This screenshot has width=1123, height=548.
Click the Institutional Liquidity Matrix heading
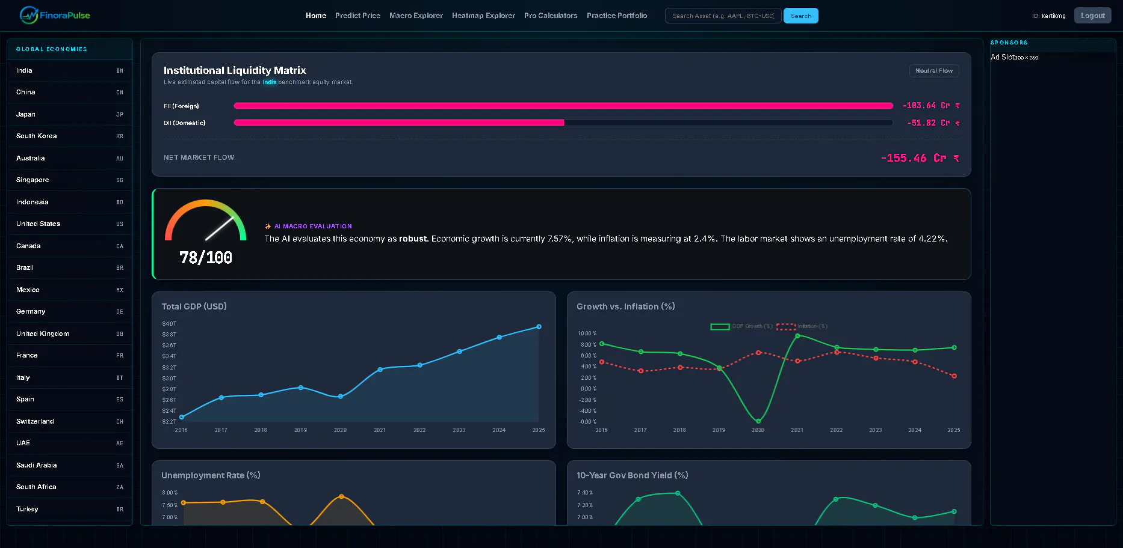coord(235,70)
